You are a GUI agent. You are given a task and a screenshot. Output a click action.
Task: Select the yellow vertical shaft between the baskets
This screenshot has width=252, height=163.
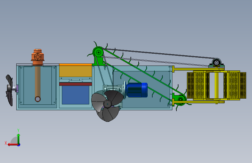[x=217, y=85]
